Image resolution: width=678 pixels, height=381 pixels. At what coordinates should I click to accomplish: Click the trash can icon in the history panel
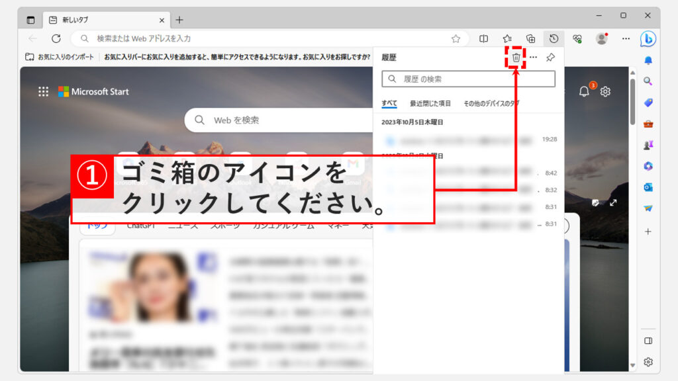(x=516, y=58)
